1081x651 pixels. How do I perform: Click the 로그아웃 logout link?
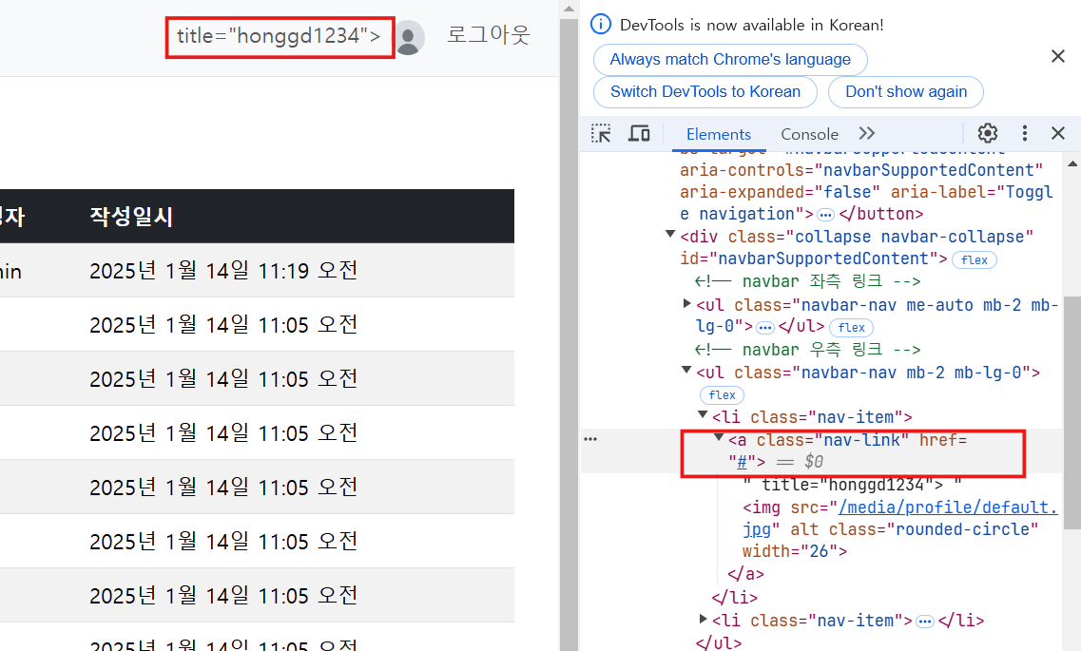click(488, 34)
